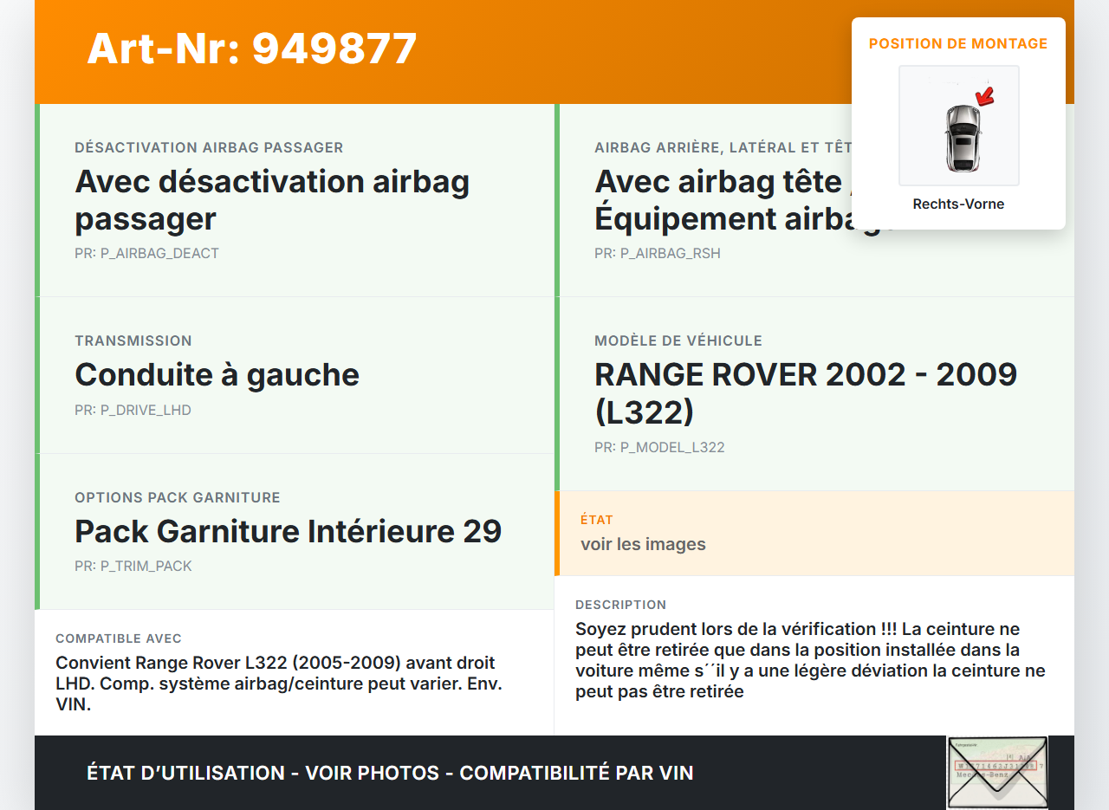Expand the COMPATIBLE AVEC section
Viewport: 1109px width, 810px height.
coord(119,638)
